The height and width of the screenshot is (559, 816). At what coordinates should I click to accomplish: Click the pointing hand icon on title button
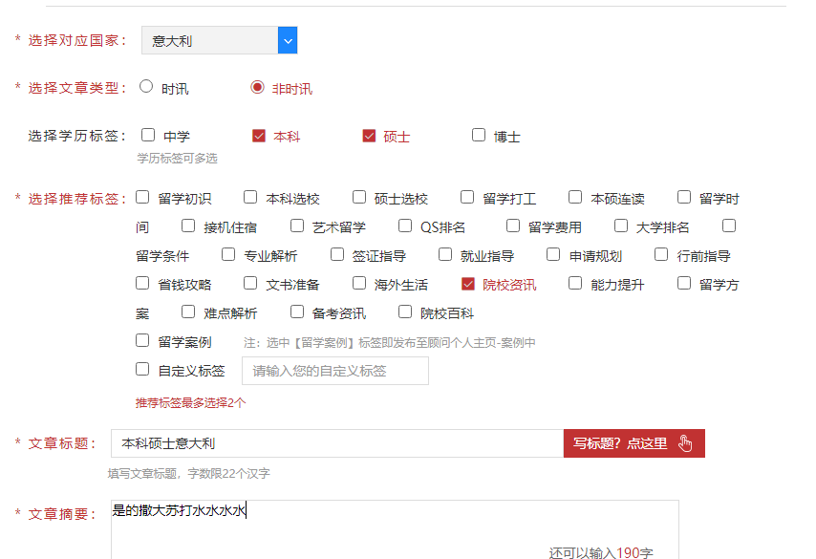tap(685, 443)
